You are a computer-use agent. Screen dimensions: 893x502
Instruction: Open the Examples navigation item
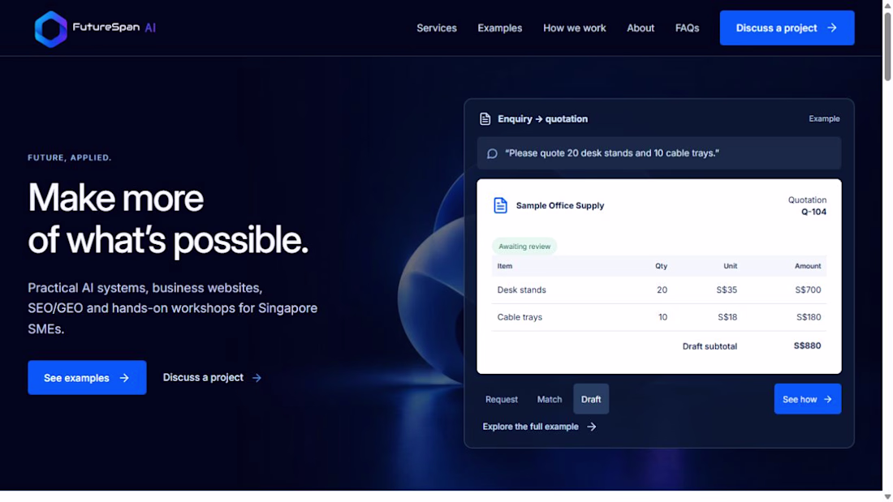coord(500,28)
